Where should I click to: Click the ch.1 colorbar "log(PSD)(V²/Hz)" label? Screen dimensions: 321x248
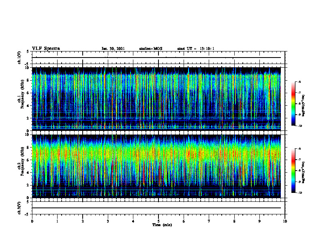[x=304, y=106]
